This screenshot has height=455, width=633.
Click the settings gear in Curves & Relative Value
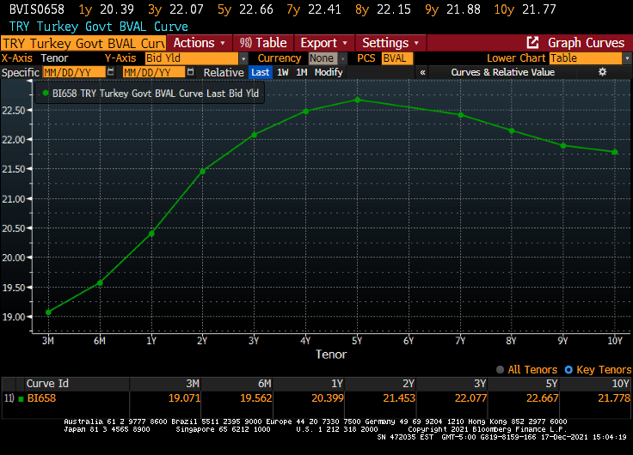603,72
